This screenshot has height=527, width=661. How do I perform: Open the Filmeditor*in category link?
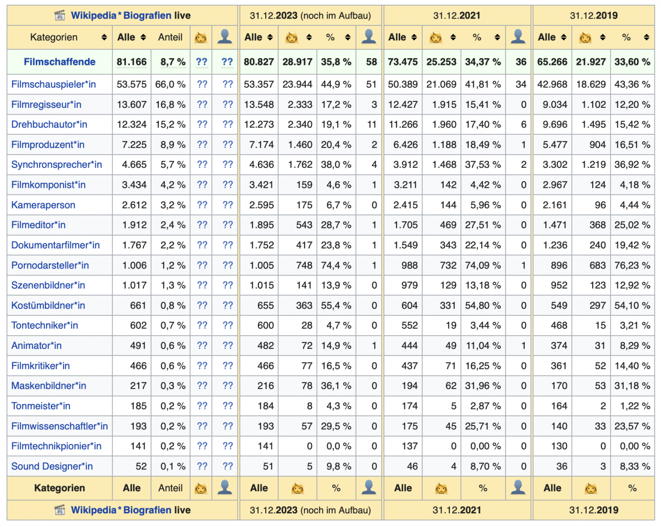38,225
